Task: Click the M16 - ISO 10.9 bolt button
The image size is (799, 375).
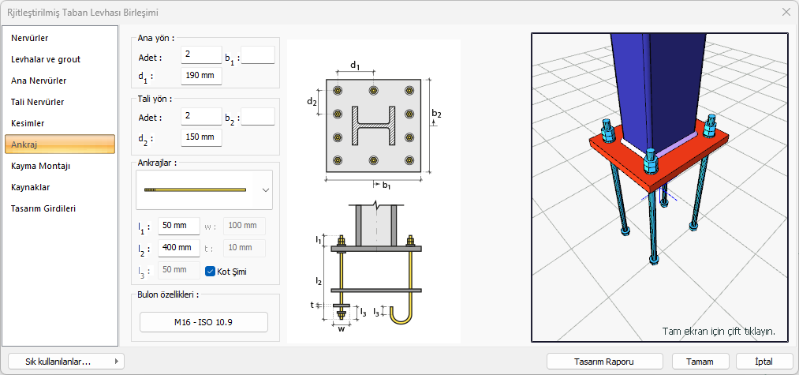Action: tap(203, 322)
